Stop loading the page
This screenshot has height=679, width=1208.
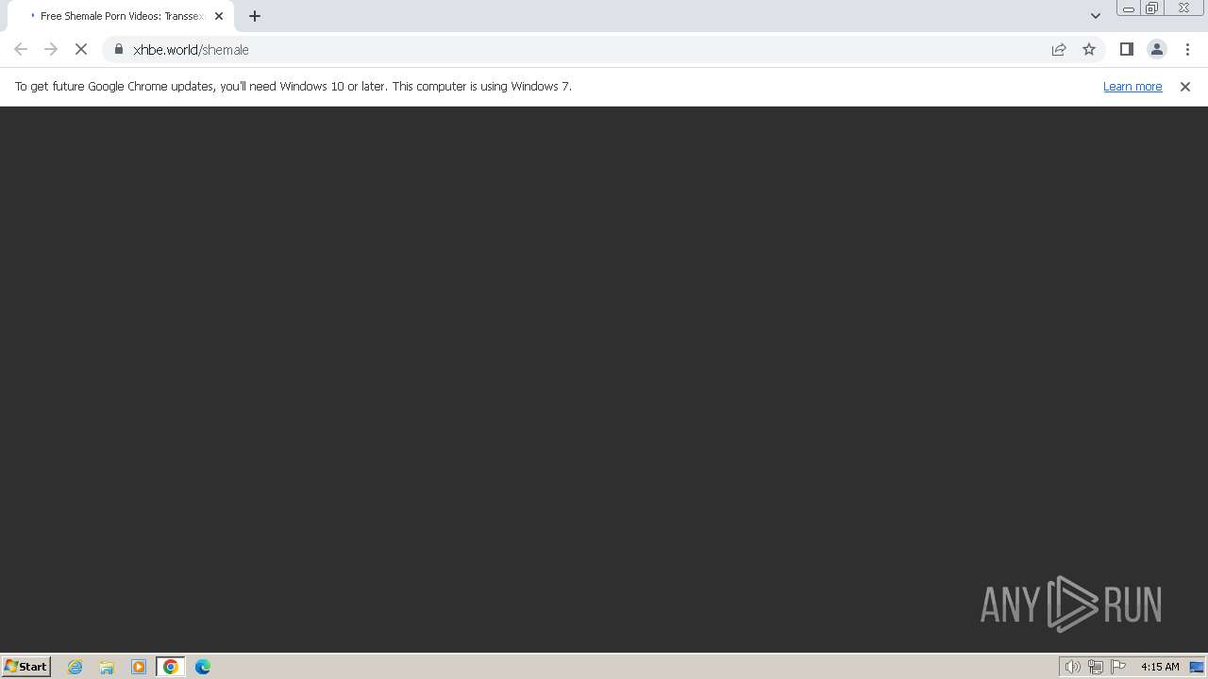(x=81, y=49)
